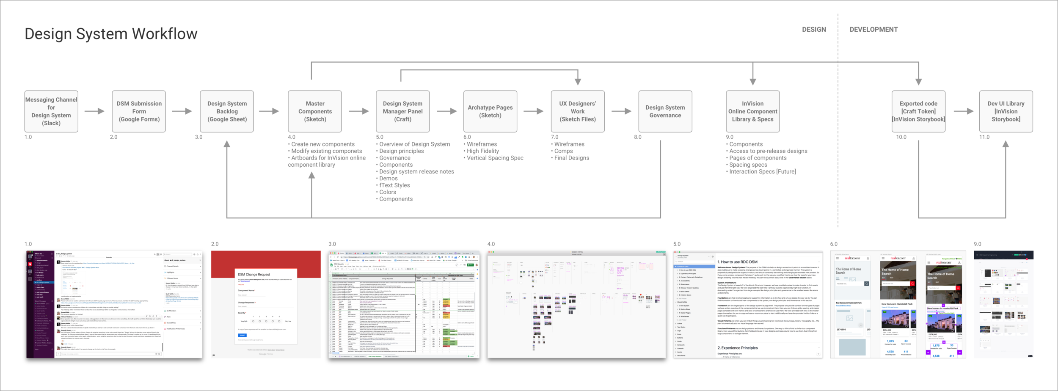Click the 'Create new components' bullet

tap(321, 144)
